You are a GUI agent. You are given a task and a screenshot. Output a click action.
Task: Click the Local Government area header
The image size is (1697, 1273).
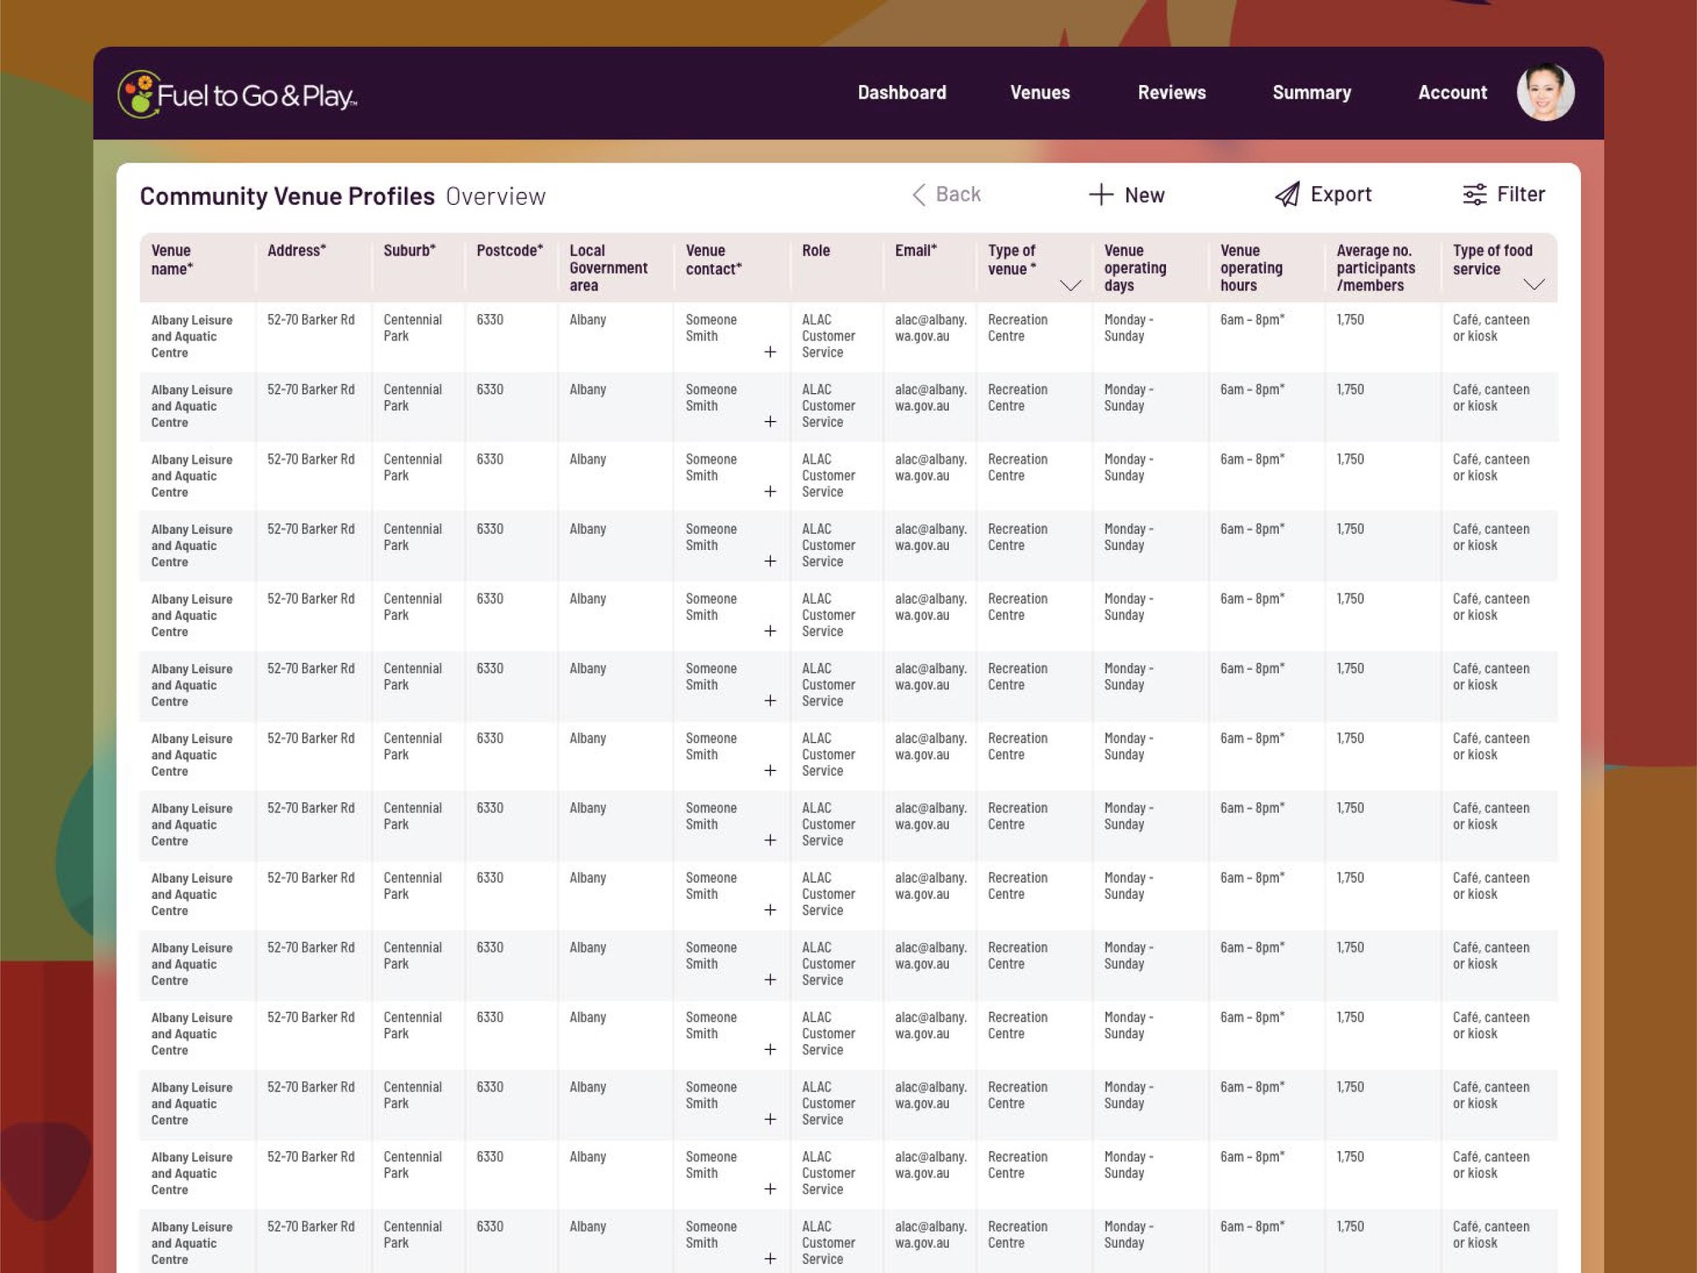point(609,268)
